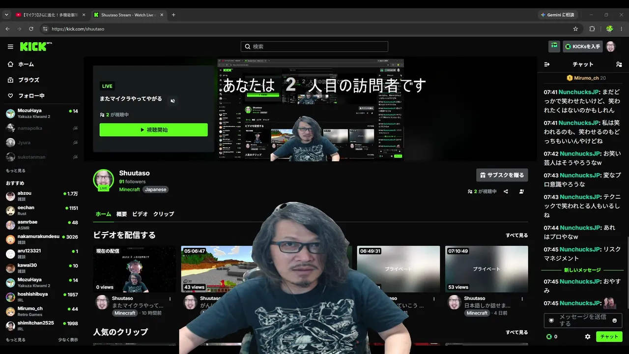Screen dimensions: 629x354
Task: Expand recommendations with bottom もっと見る
Action: click(x=16, y=340)
